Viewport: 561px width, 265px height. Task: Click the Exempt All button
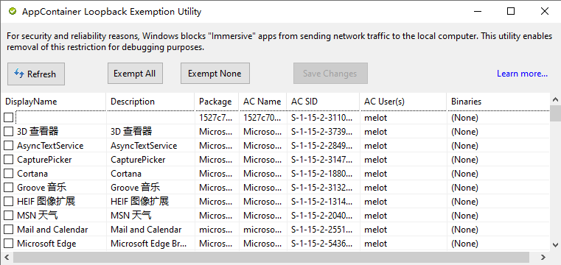(135, 74)
